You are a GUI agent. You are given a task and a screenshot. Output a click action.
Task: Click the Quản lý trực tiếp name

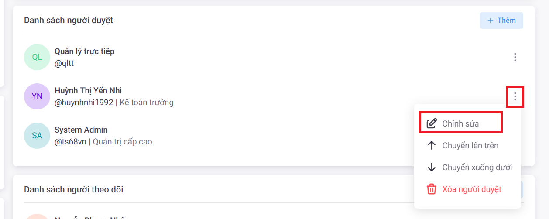point(84,51)
